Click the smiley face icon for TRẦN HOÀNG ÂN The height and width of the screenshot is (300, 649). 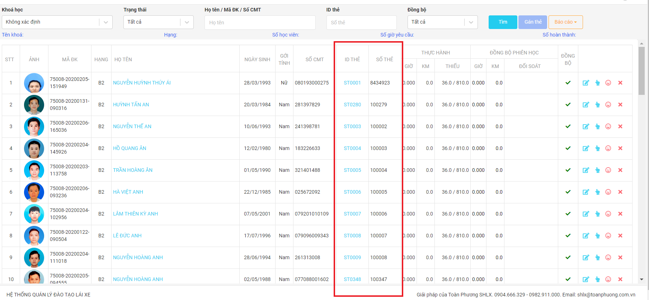(x=608, y=170)
